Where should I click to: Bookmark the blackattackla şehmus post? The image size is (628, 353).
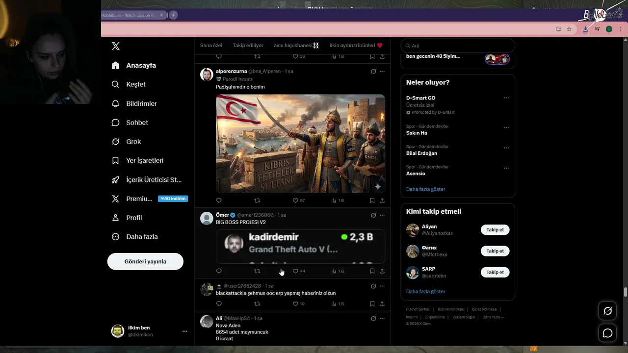click(x=372, y=304)
